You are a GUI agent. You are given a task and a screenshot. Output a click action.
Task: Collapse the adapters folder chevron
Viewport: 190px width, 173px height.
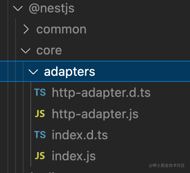tap(33, 72)
